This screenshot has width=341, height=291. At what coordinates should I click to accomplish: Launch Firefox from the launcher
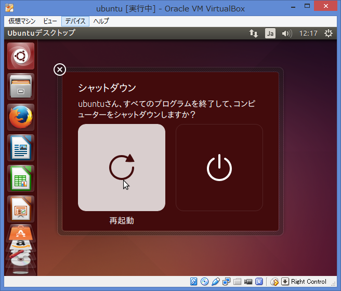[x=21, y=117]
